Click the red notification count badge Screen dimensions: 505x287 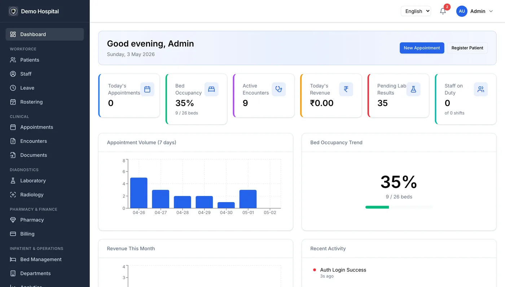[447, 7]
